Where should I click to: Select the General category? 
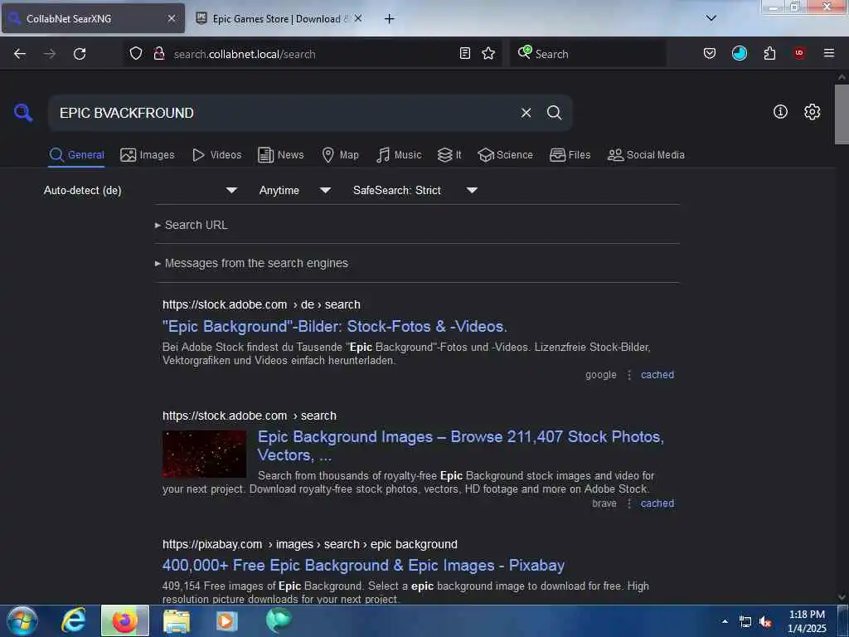pyautogui.click(x=76, y=155)
